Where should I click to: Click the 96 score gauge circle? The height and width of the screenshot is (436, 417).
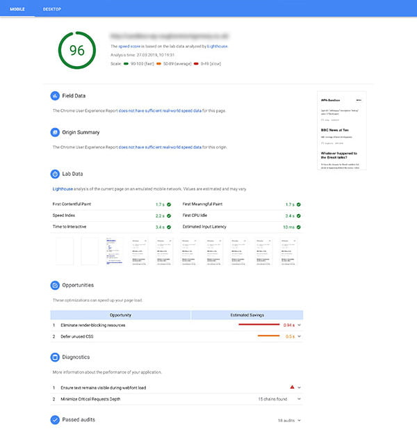point(77,50)
